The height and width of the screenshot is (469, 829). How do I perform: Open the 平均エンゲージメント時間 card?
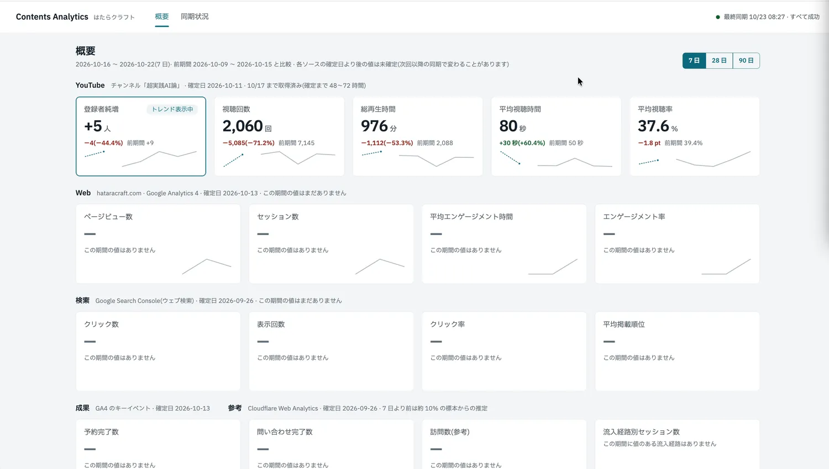504,244
